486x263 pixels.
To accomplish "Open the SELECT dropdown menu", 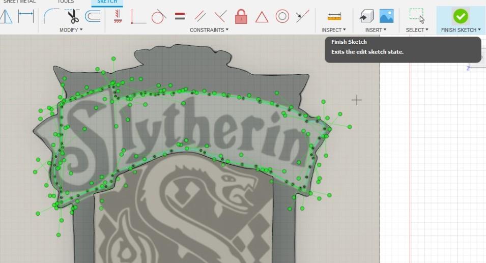I will 417,30.
